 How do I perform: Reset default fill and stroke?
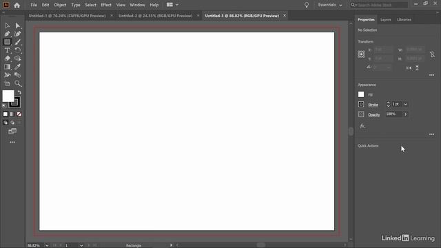(x=4, y=106)
